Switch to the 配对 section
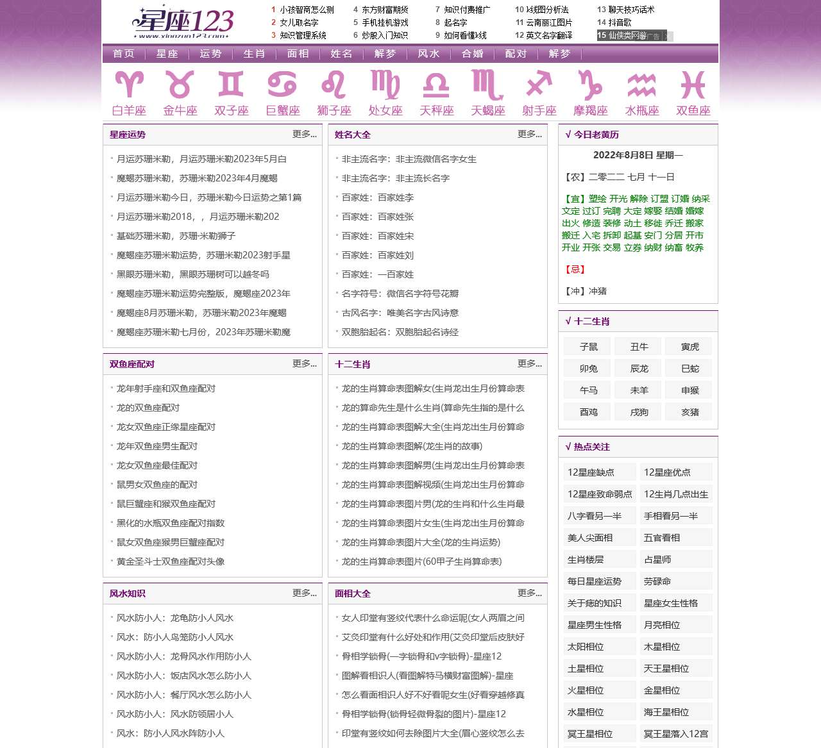821x748 pixels. (x=516, y=54)
